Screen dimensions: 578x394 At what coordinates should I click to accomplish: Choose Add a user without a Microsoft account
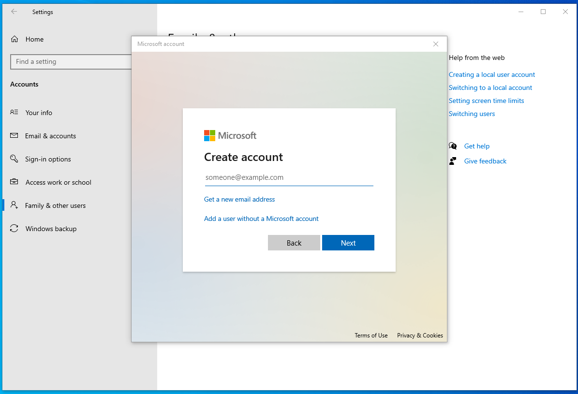(261, 219)
